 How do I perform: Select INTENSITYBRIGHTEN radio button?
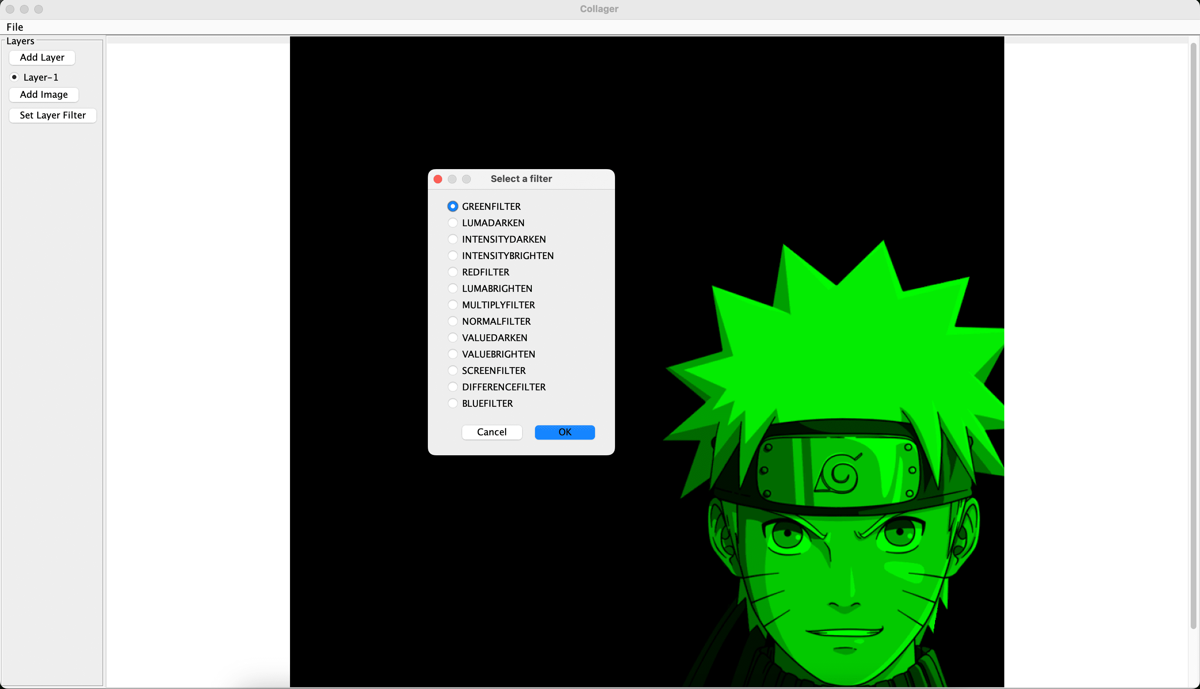(453, 255)
